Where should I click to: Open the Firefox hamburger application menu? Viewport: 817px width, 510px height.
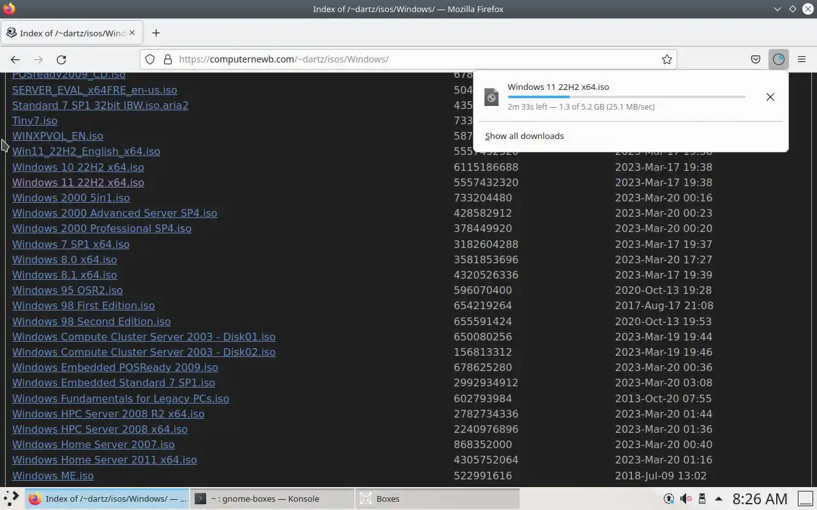pos(802,59)
